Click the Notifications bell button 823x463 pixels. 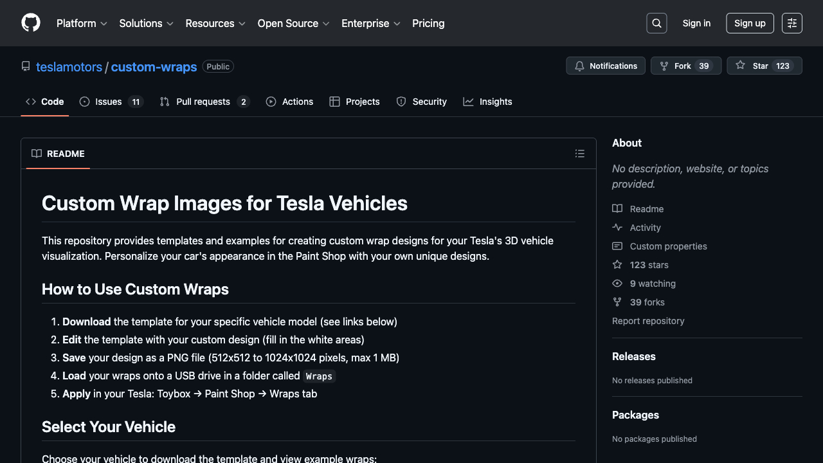606,66
